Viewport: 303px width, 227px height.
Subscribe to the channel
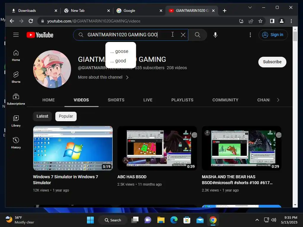[272, 62]
